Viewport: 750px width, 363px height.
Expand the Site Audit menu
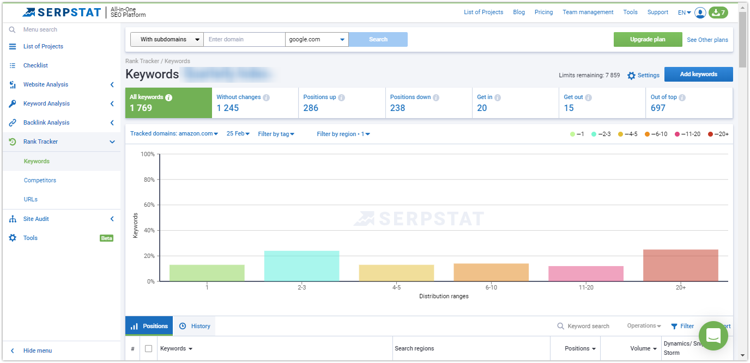(x=112, y=219)
